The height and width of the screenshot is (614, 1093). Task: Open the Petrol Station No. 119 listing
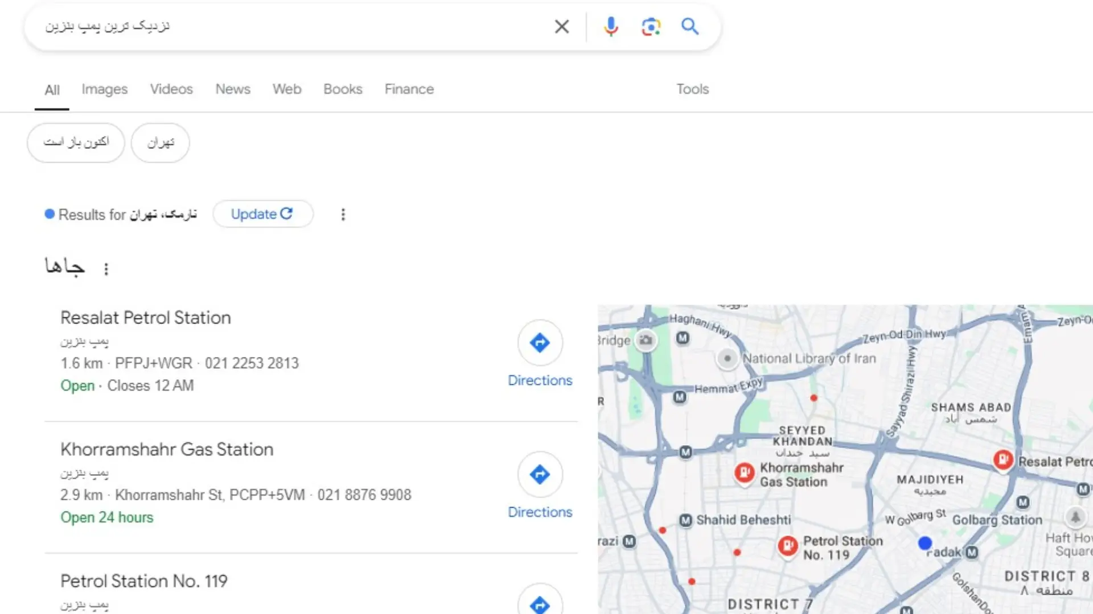tap(144, 581)
